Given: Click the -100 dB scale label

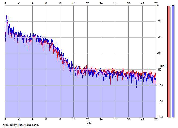Looking at the screenshot, I should click(160, 85).
